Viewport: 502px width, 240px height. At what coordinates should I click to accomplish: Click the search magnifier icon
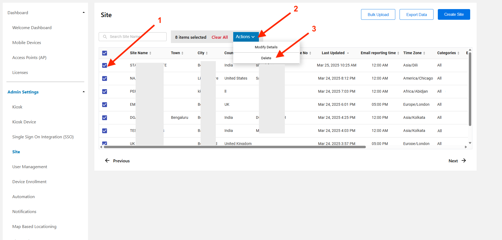point(105,37)
